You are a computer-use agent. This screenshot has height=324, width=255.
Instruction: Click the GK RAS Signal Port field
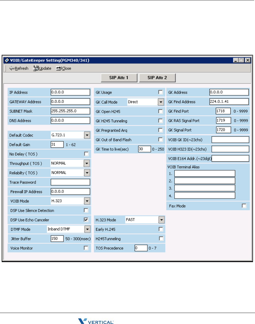[223, 120]
